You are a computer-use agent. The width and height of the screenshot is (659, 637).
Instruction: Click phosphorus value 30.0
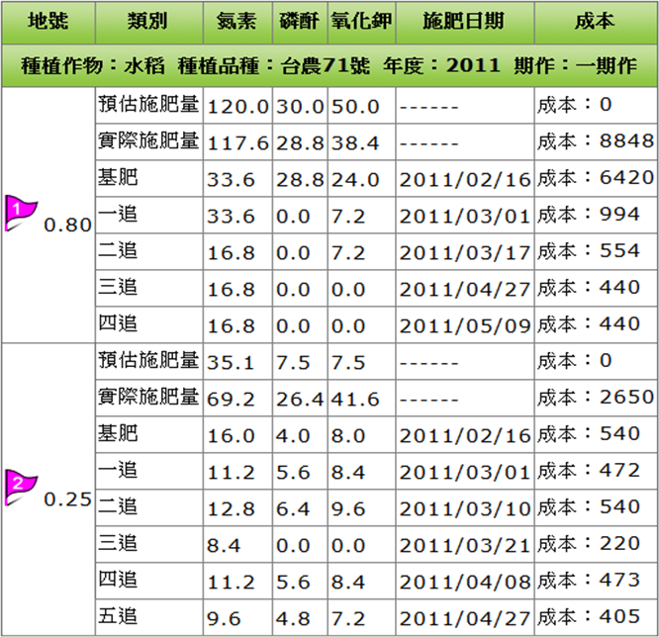pyautogui.click(x=300, y=107)
